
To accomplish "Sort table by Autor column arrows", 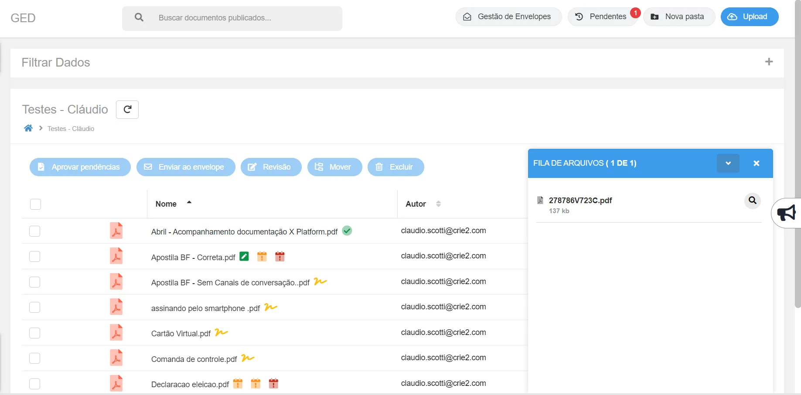I will pos(439,204).
